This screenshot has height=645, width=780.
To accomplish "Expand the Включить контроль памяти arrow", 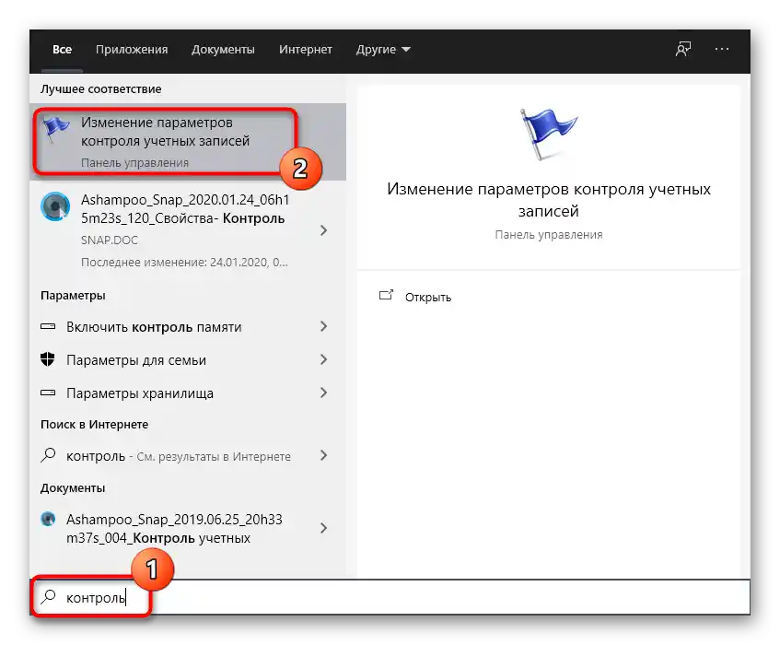I will coord(324,326).
